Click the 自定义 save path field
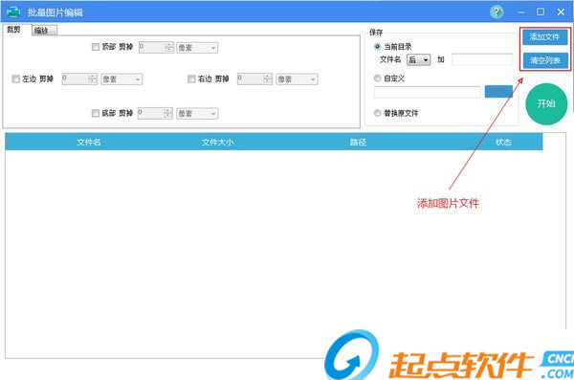 (428, 92)
